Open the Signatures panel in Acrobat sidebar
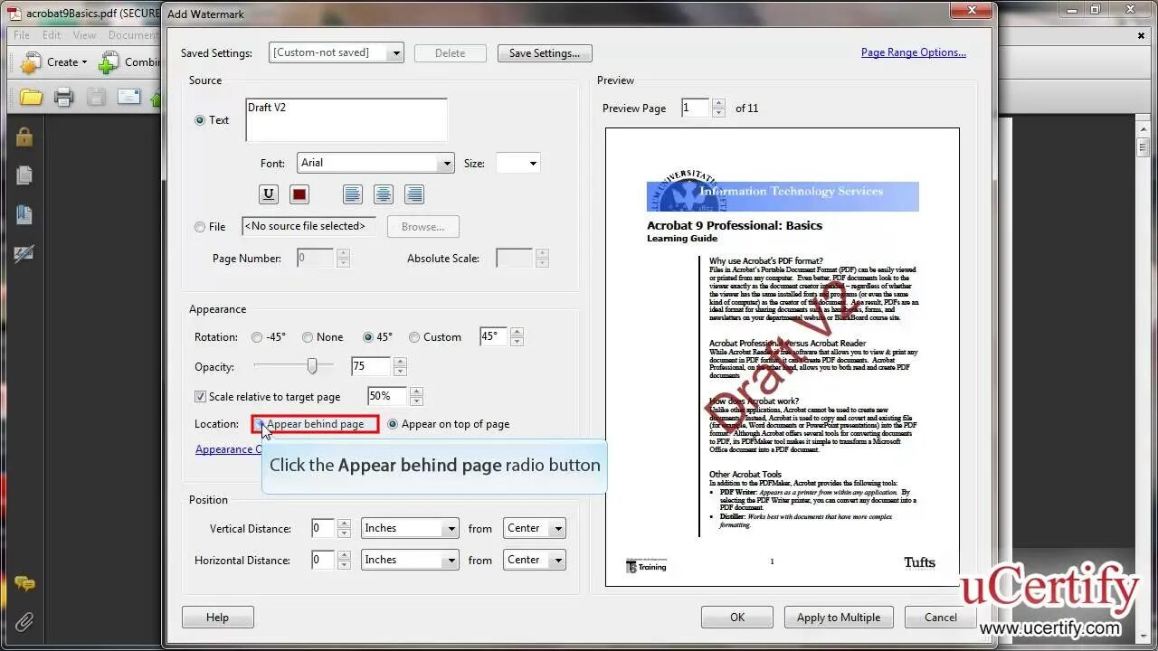1158x651 pixels. tap(24, 254)
